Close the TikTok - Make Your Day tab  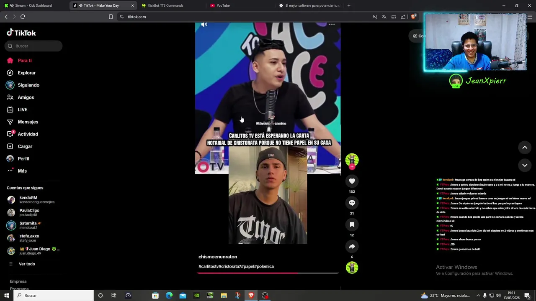133,5
